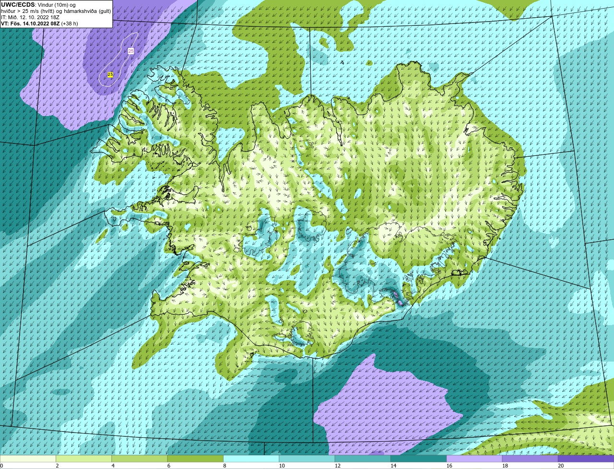Click the legend value 20
614x469 pixels.
[x=561, y=466]
